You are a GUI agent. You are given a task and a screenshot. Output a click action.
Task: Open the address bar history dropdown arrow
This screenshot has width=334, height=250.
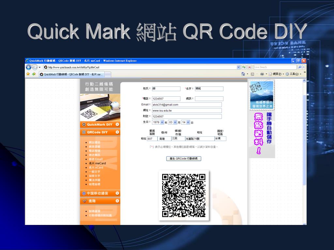[x=238, y=67]
